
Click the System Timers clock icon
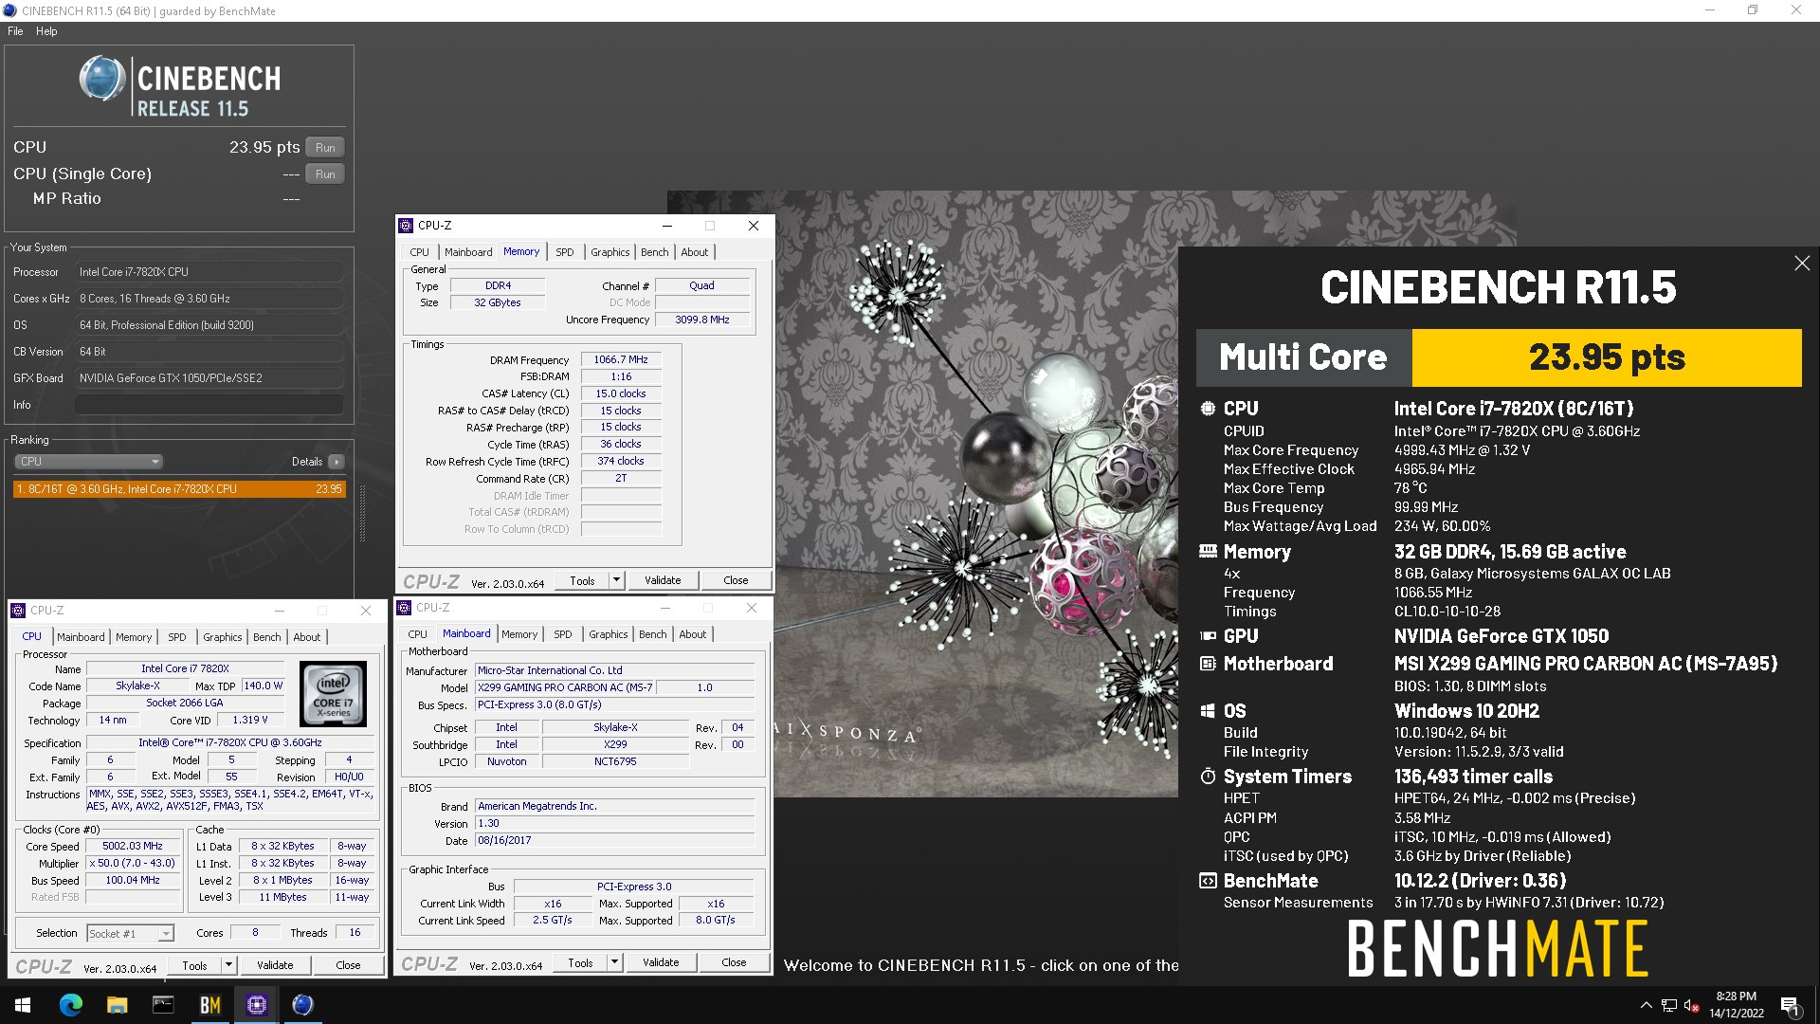pos(1208,777)
